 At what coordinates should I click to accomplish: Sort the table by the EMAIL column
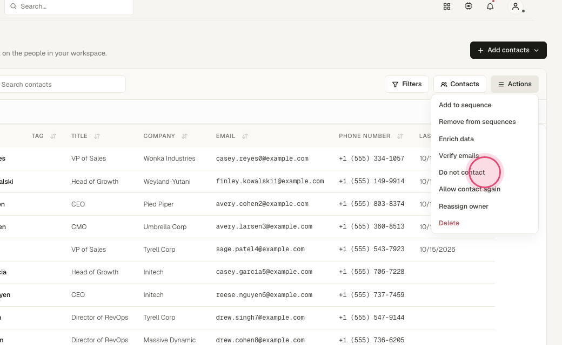[x=245, y=136]
